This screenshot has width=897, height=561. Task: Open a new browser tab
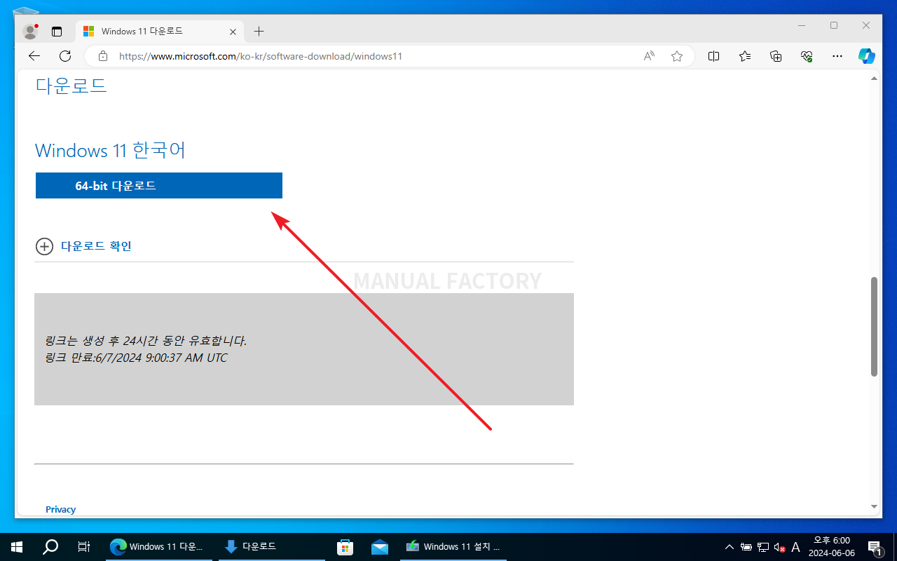(x=259, y=32)
